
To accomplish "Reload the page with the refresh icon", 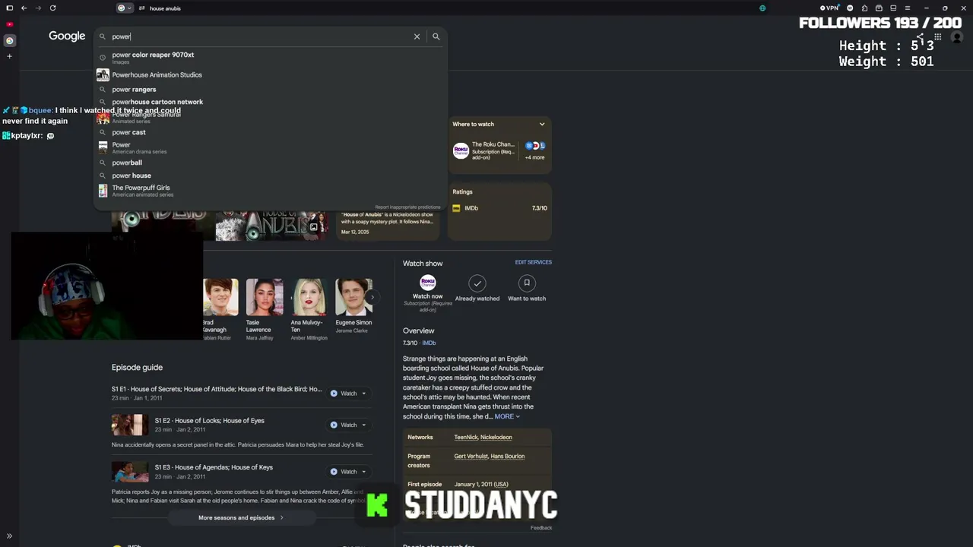I will tap(52, 8).
